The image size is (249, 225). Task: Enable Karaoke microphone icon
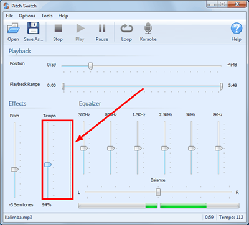tap(148, 28)
